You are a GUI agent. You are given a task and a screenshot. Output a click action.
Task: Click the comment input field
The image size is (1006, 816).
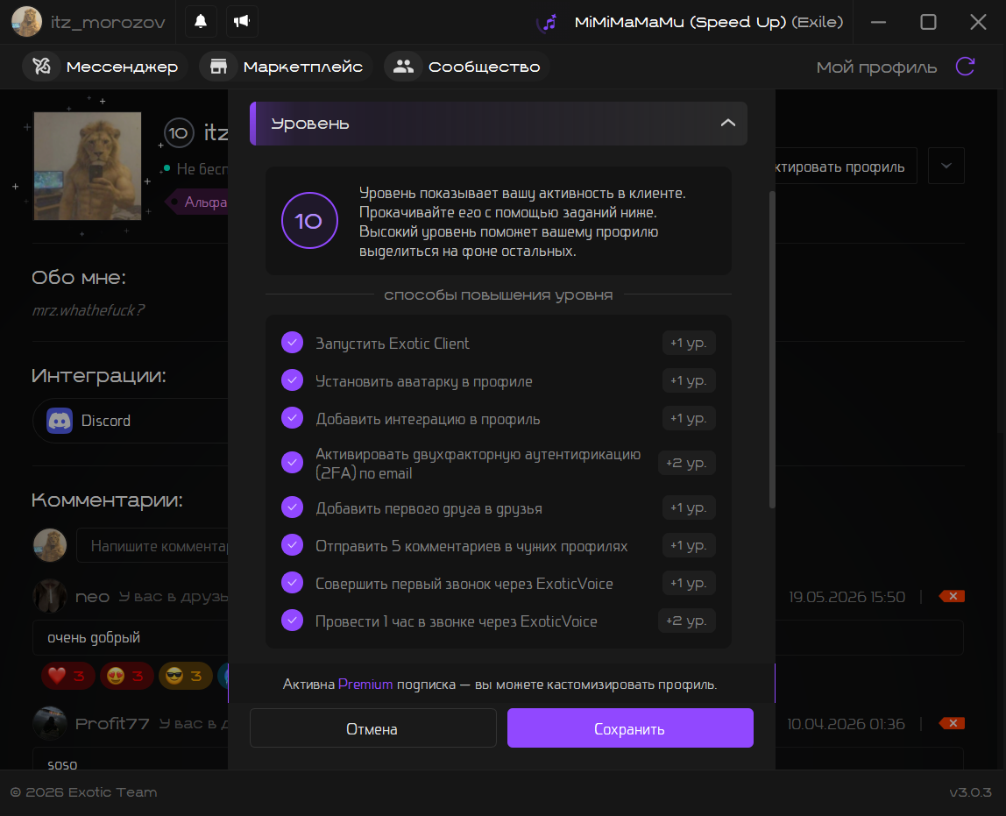click(152, 545)
